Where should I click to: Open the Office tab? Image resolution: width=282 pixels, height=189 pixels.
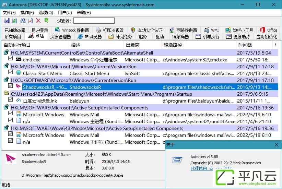pos(269,30)
